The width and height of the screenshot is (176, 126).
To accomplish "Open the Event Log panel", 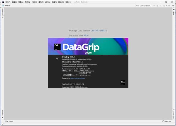I will (167, 121).
